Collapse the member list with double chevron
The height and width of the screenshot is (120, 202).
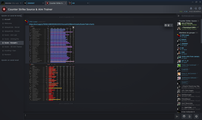coord(178,16)
